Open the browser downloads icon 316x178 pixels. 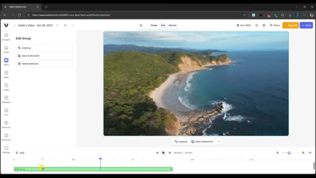(x=290, y=15)
